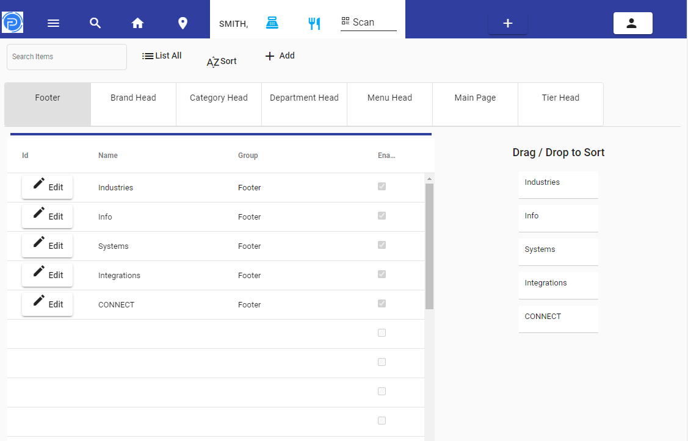Edit the CONNECT row

(48, 304)
